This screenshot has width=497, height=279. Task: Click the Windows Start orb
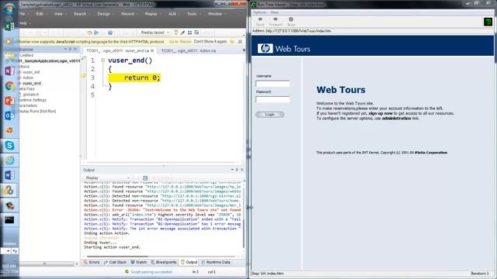pyautogui.click(x=9, y=9)
